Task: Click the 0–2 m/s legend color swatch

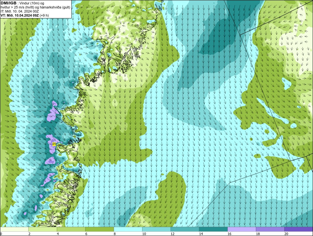Action: tap(14, 229)
